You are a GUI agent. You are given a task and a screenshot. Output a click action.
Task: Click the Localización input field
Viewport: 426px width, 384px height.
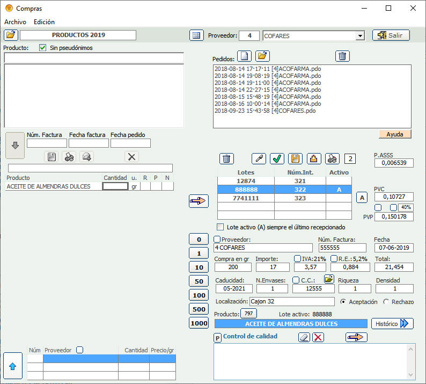292,302
